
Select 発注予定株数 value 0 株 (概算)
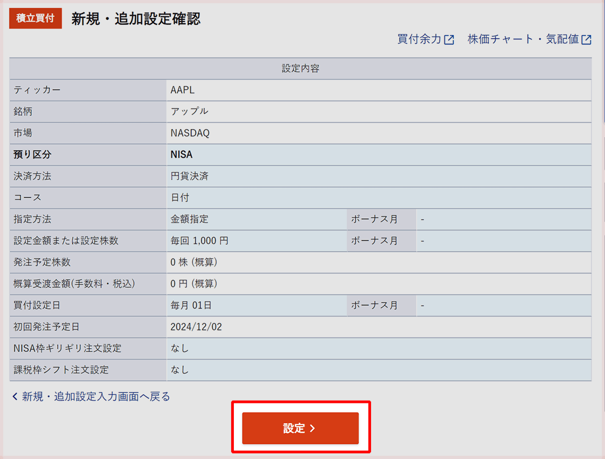tap(194, 262)
